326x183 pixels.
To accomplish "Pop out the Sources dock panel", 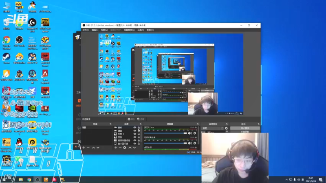I will [141, 124].
